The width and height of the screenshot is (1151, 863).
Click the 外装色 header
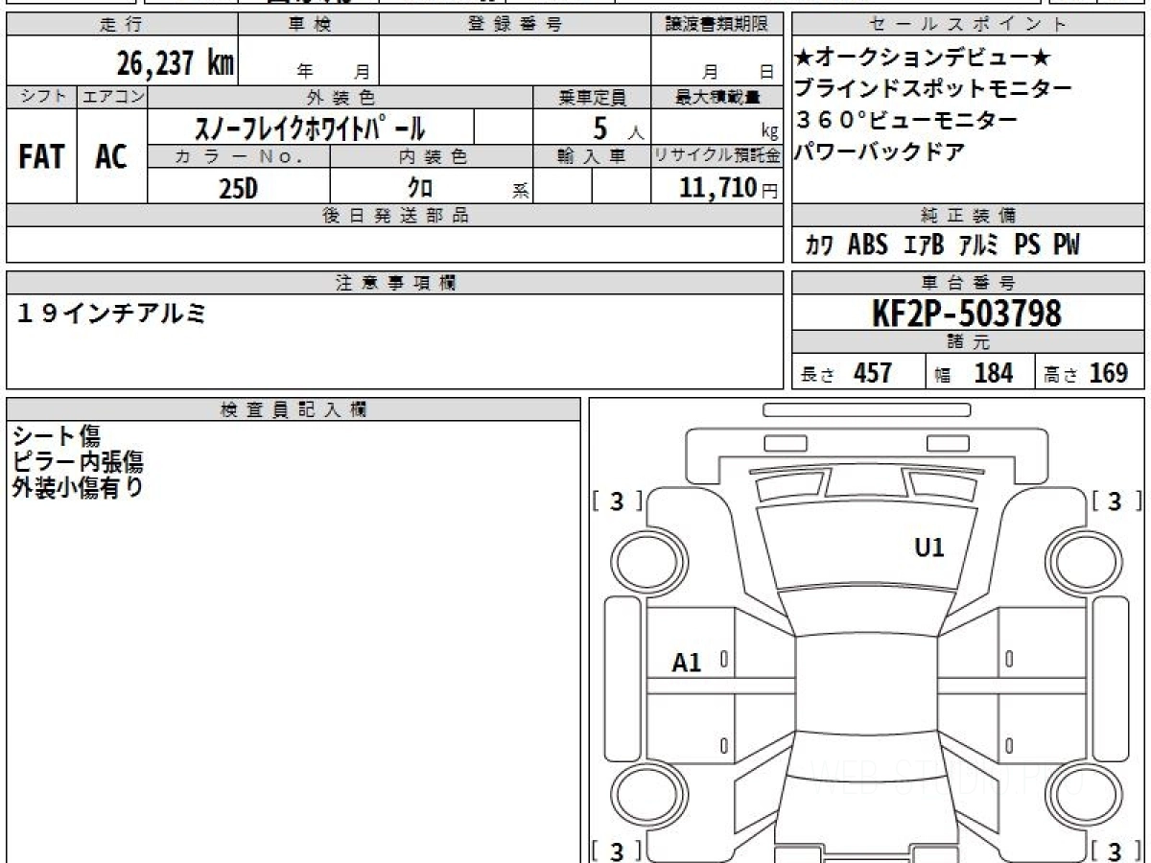(x=341, y=97)
